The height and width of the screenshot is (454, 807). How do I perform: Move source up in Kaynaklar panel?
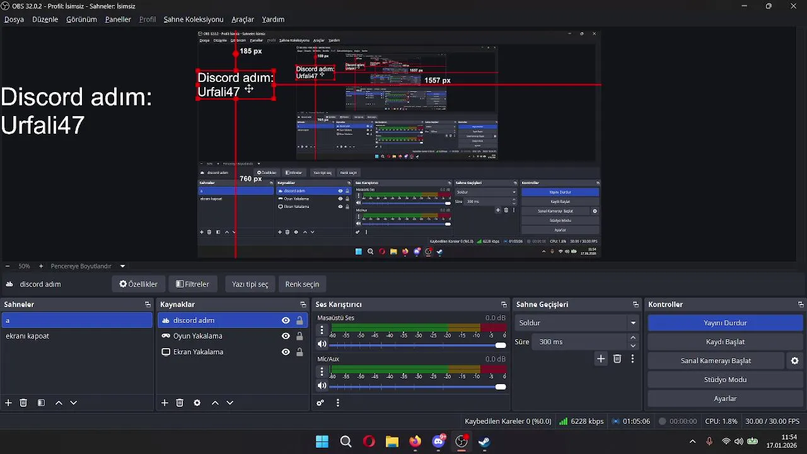point(215,402)
